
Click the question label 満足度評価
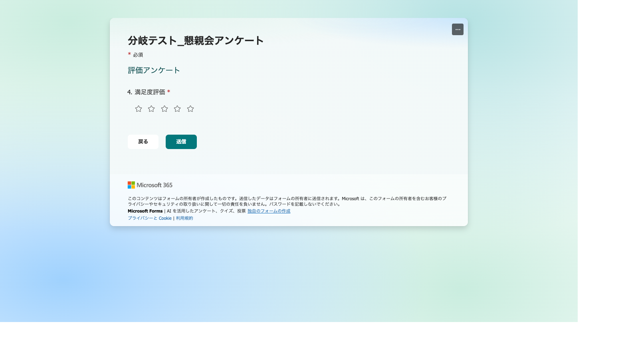(x=150, y=92)
